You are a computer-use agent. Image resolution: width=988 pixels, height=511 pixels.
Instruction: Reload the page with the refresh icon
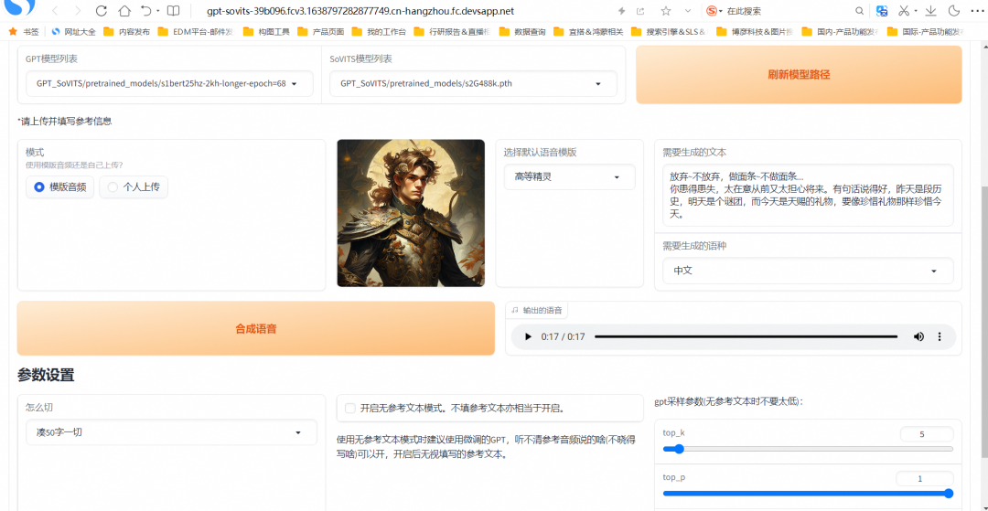click(x=101, y=11)
